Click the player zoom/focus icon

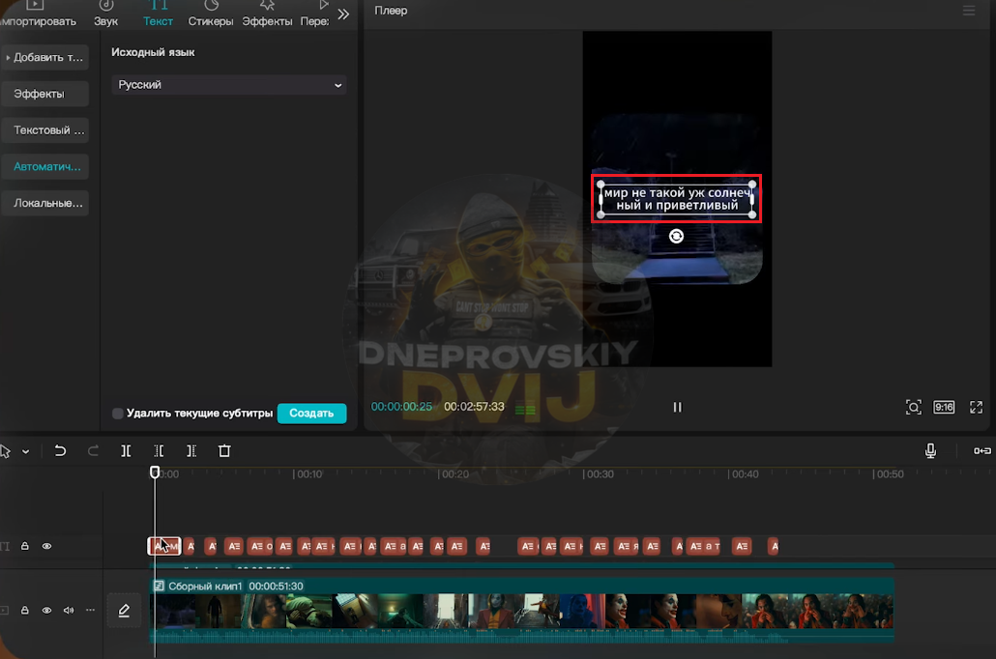[914, 407]
